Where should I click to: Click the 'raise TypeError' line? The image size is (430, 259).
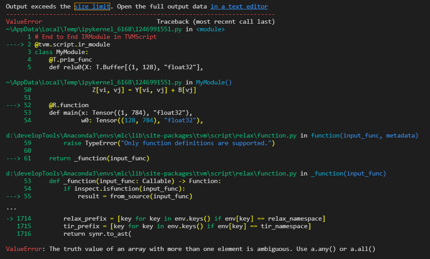click(169, 143)
